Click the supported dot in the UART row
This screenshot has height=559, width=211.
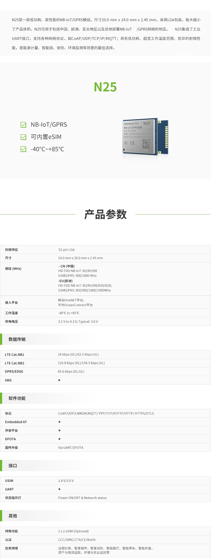(x=59, y=489)
